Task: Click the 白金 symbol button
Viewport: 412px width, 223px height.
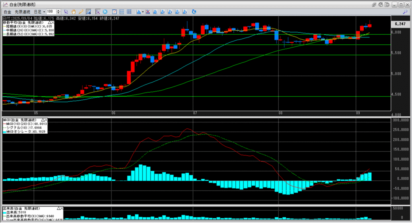Action: (7, 12)
